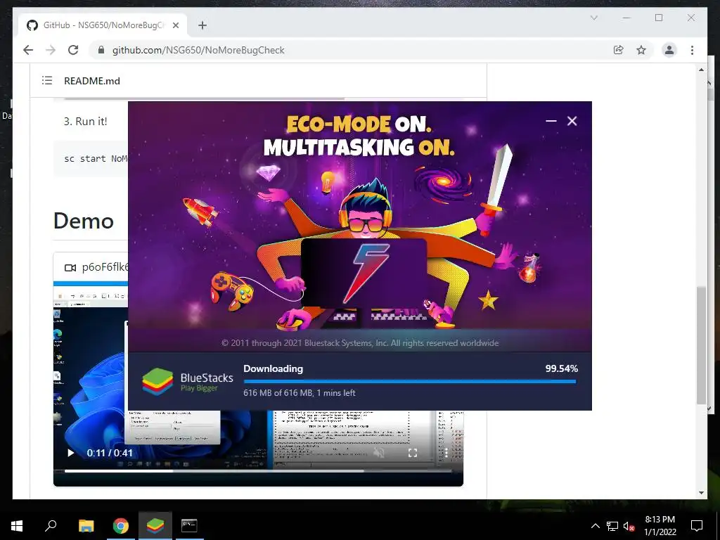Open the Chrome profile menu
This screenshot has width=720, height=540.
coord(669,50)
